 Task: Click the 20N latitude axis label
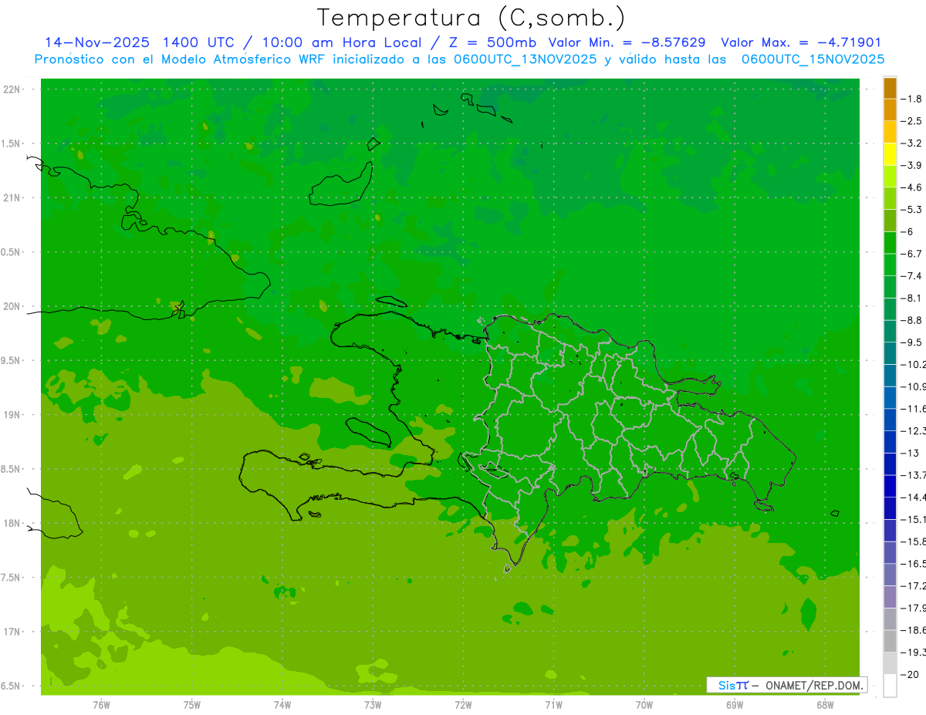(12, 306)
